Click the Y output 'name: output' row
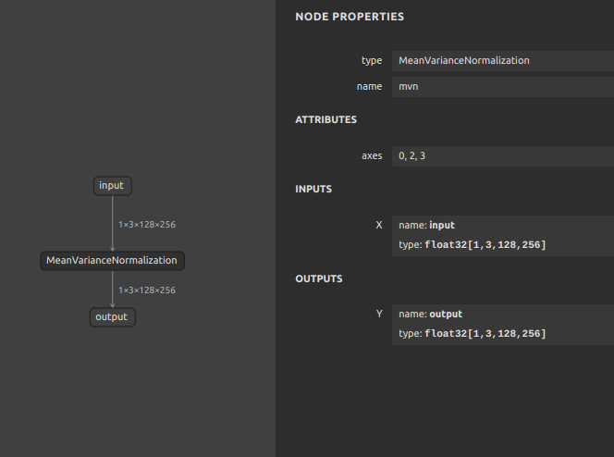The width and height of the screenshot is (614, 457). click(x=503, y=314)
